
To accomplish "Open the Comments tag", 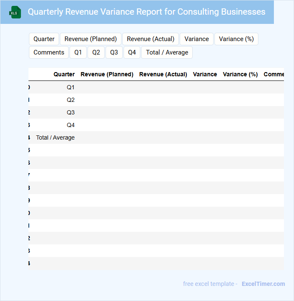I will pos(49,52).
